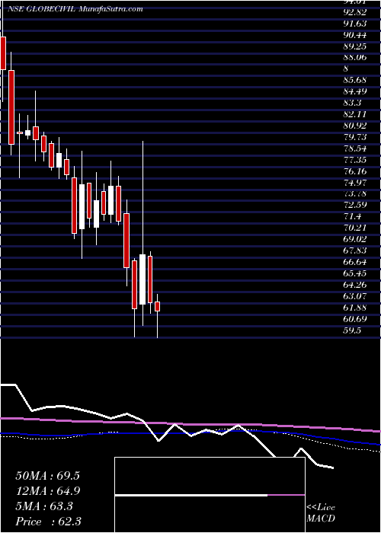This screenshot has width=381, height=533.
Task: Select the 63.07 axis value
Action: pyautogui.click(x=355, y=296)
